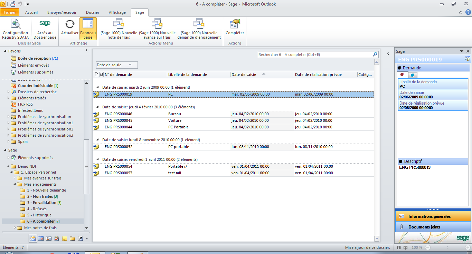Collapse the Favoris section
This screenshot has height=254, width=472.
[5, 51]
